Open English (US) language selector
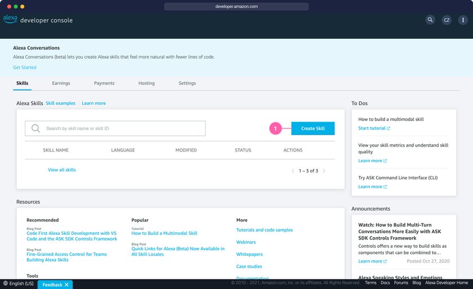Image resolution: width=473 pixels, height=289 pixels. tap(18, 283)
